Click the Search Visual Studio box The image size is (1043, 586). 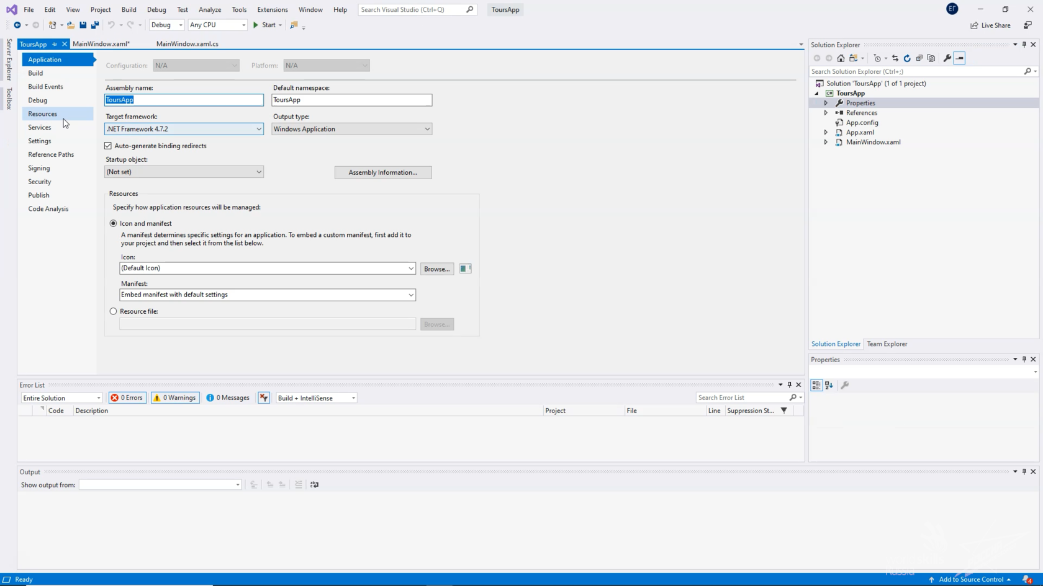point(417,9)
